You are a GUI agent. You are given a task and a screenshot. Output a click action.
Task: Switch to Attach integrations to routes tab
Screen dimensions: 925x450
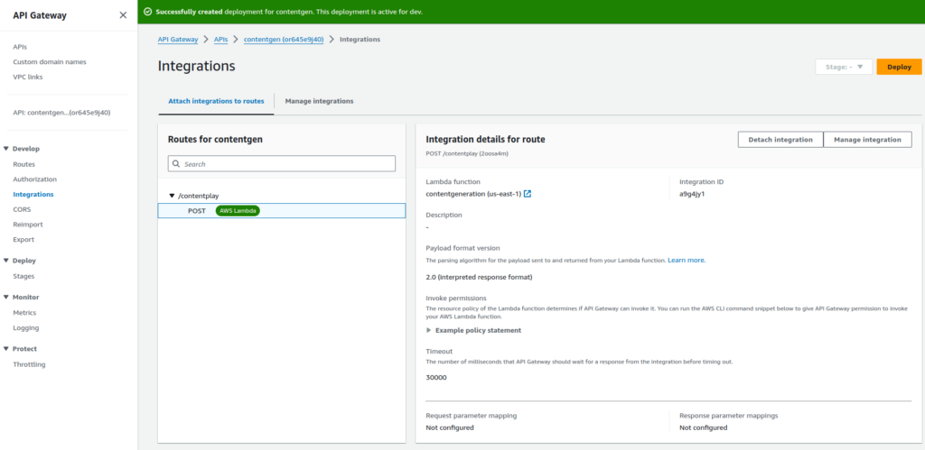216,101
